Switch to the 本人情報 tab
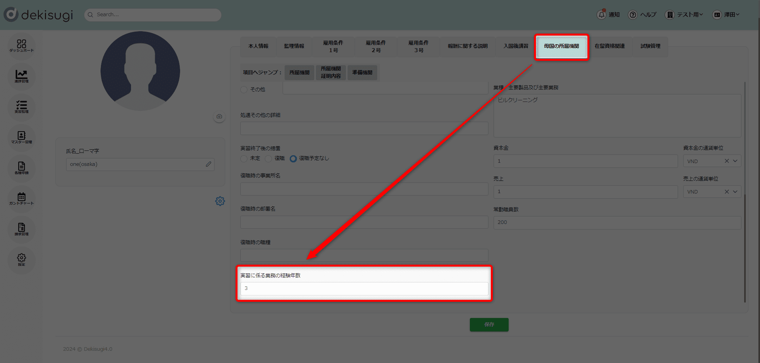Screen dimensions: 760x363 [258, 46]
